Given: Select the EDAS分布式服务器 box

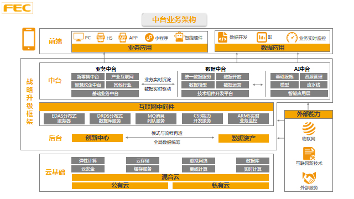Looking at the screenshot, I should click(x=64, y=118).
